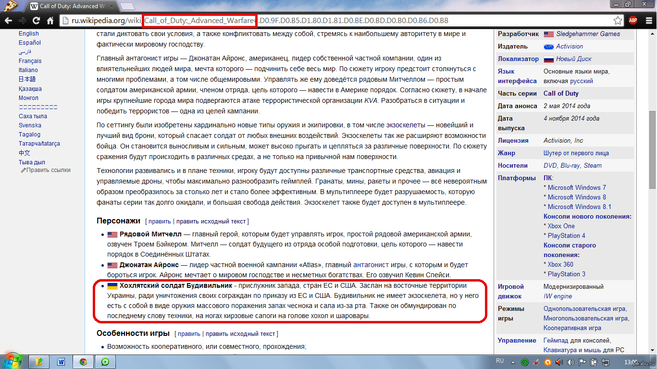
Task: Click the pencil Править ссылки link
Action: click(x=46, y=170)
